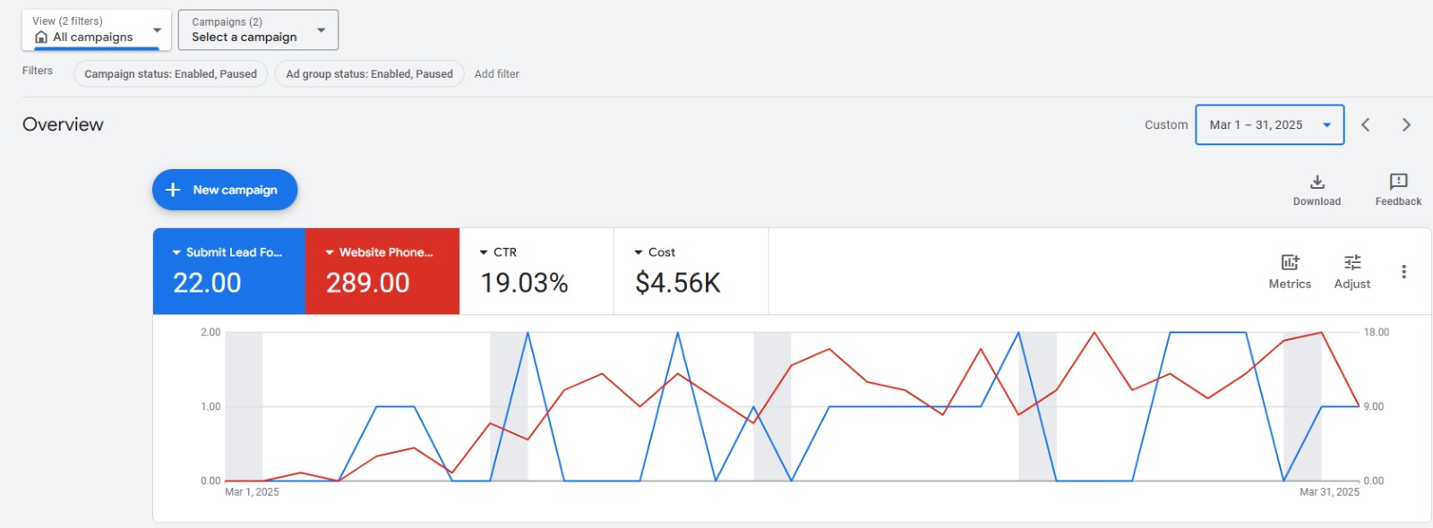Click the dropdown arrow in the date range box
This screenshot has height=528, width=1433.
click(x=1326, y=125)
